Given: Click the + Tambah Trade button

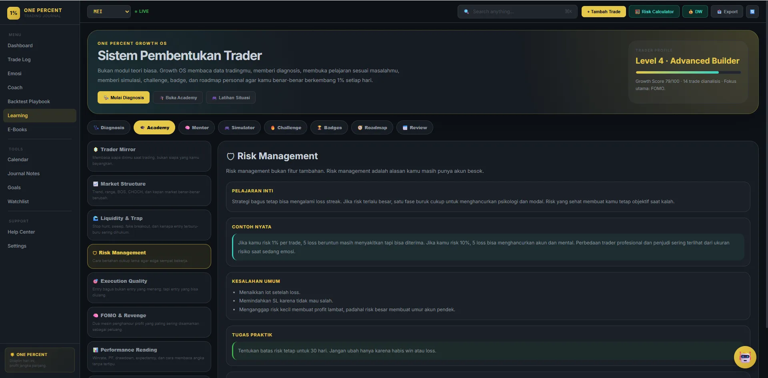Looking at the screenshot, I should tap(604, 12).
